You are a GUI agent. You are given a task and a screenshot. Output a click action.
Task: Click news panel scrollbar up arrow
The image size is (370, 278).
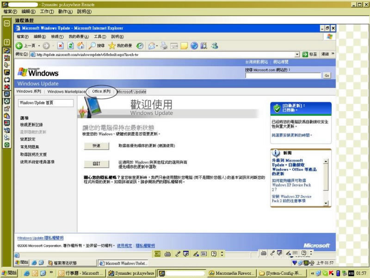tap(326, 161)
